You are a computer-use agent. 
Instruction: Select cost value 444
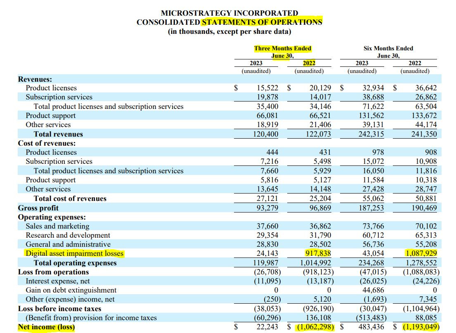coord(272,152)
